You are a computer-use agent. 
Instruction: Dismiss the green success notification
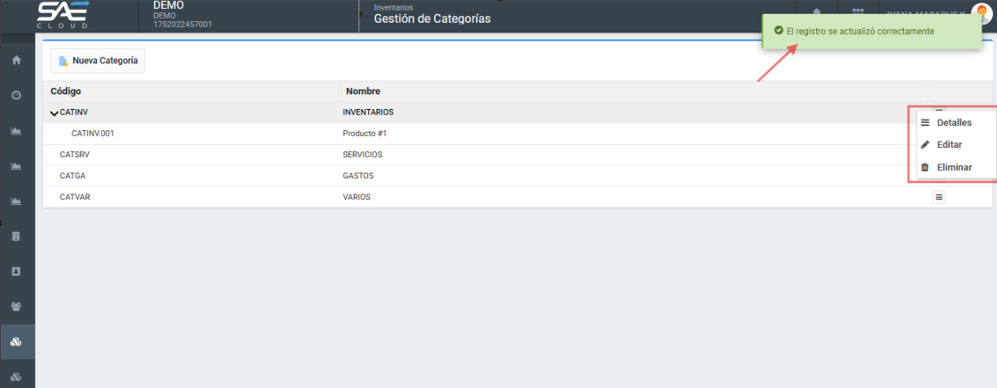(870, 31)
